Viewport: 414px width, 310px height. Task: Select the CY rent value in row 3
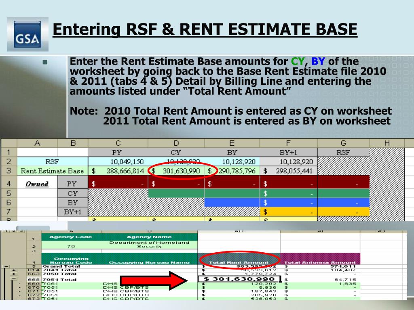(x=176, y=171)
